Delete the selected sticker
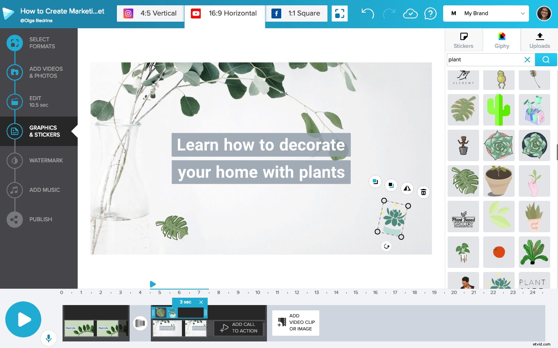Image resolution: width=558 pixels, height=348 pixels. click(x=423, y=192)
